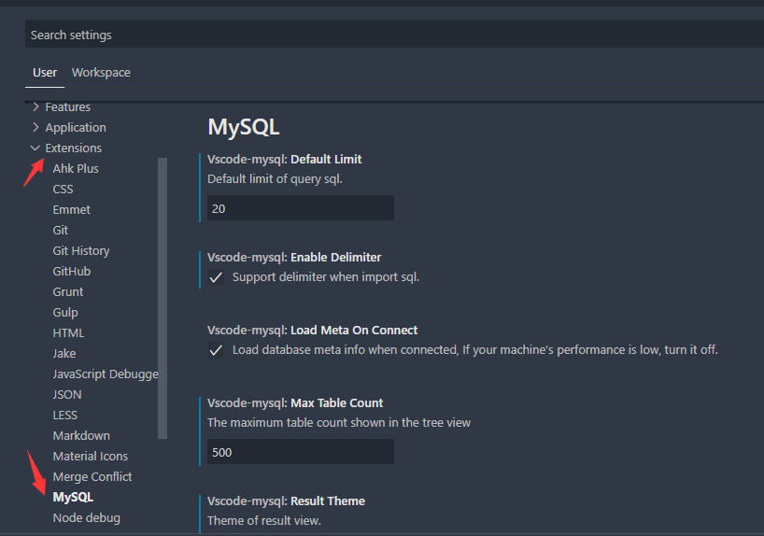Click the Max Table Count setting title

(x=295, y=403)
